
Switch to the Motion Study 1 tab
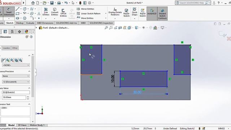pos(37,125)
